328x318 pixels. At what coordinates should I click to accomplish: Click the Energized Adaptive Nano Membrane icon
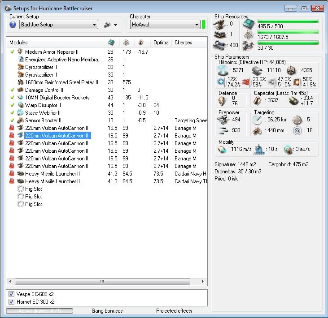(x=20, y=59)
